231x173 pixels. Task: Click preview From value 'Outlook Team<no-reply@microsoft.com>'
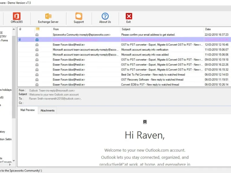52,91
